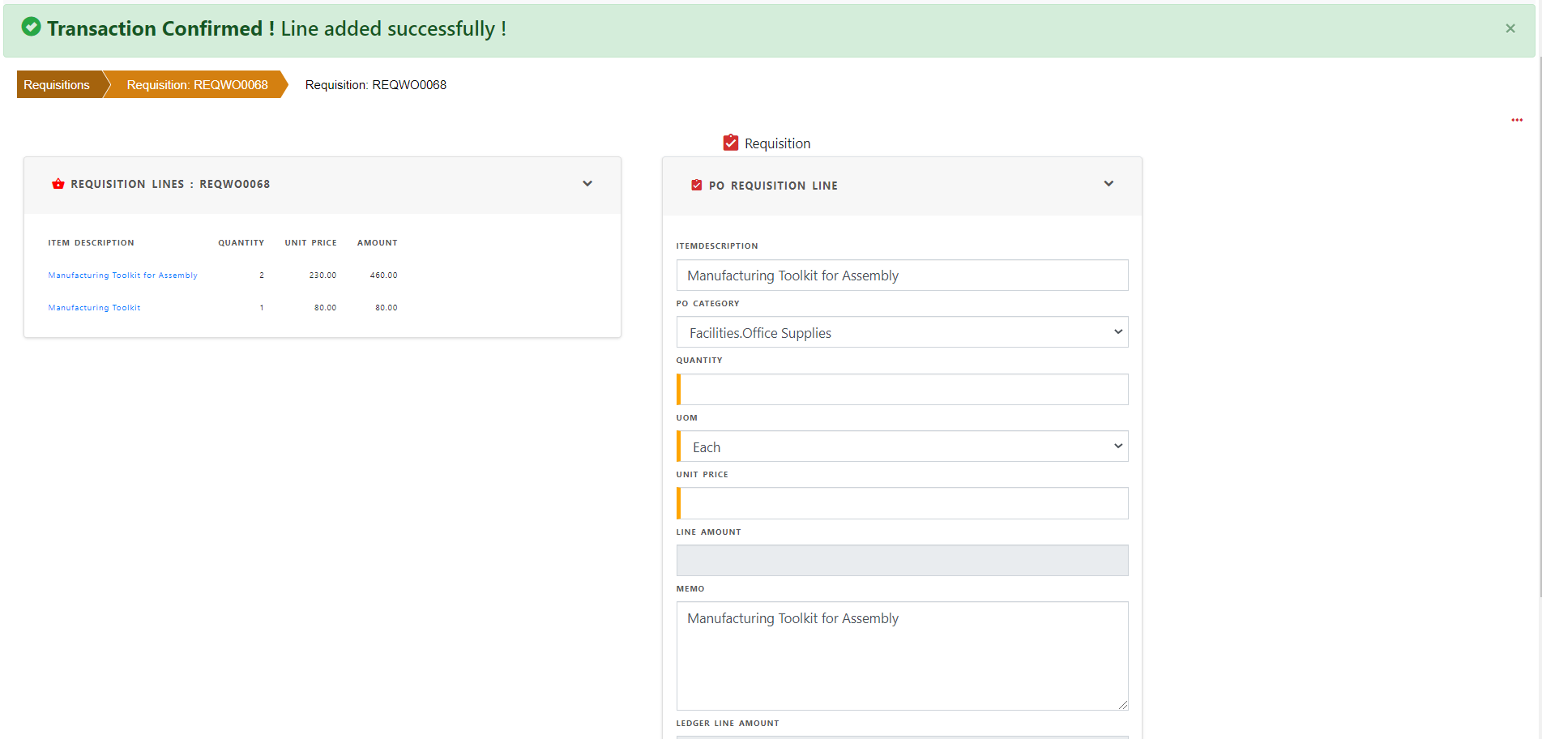Viewport: 1542px width, 739px height.
Task: Go to orange Requisition: REQWO0068 breadcrumb
Action: pyautogui.click(x=197, y=84)
